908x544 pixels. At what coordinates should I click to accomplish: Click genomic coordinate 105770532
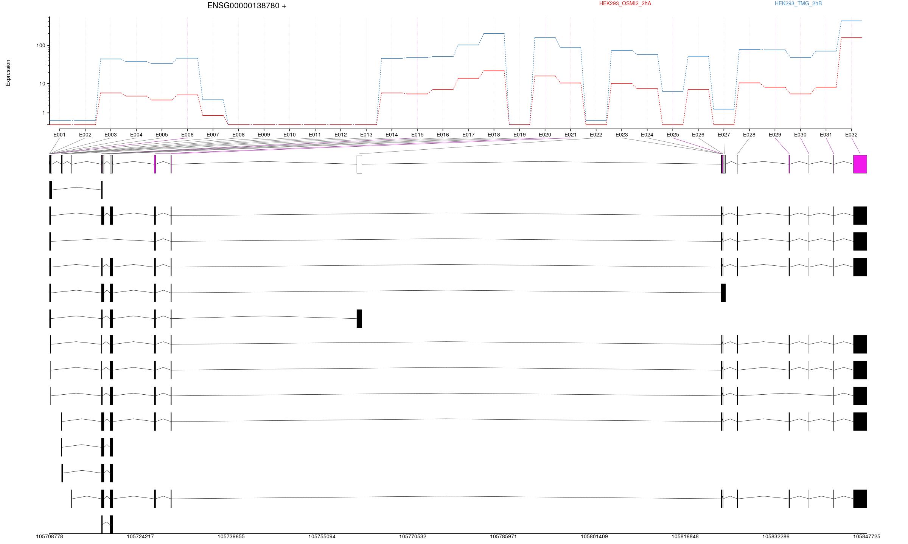(413, 537)
